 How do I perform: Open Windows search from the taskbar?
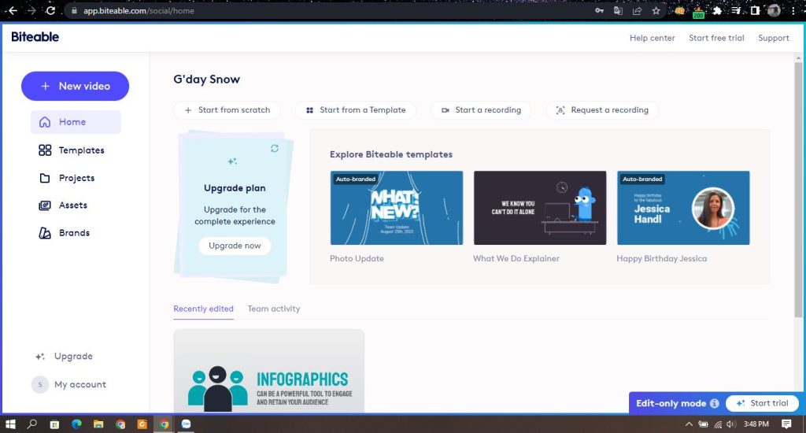click(32, 424)
